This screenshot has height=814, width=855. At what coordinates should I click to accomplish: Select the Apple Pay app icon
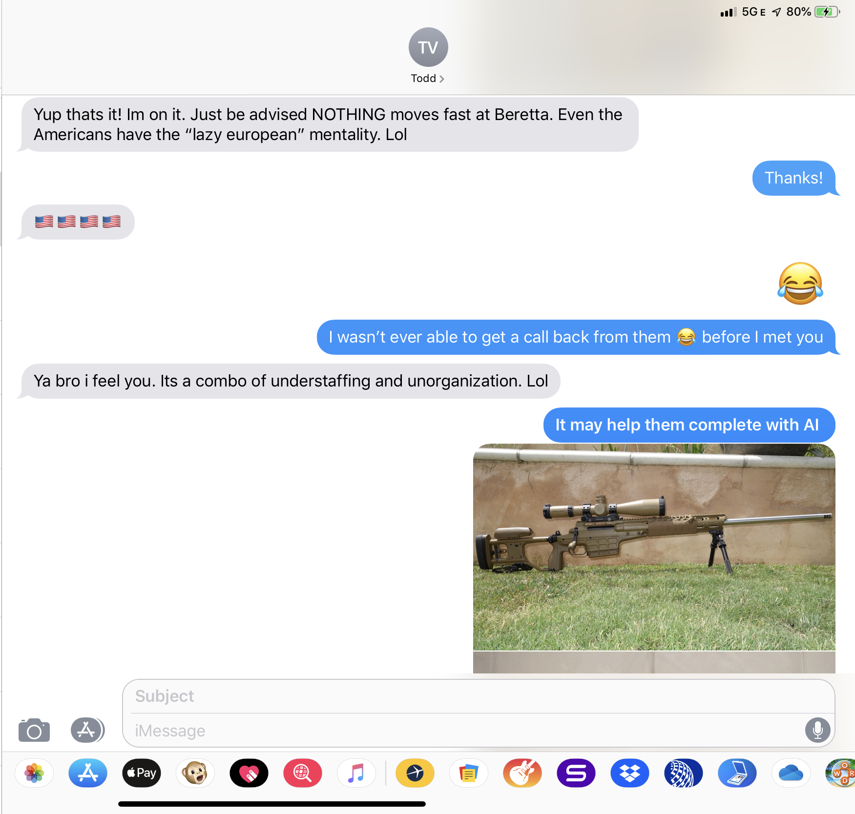click(x=142, y=773)
